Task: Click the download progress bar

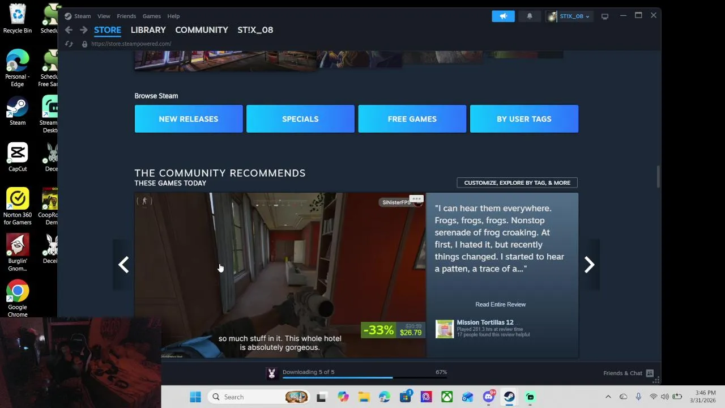Action: point(365,377)
